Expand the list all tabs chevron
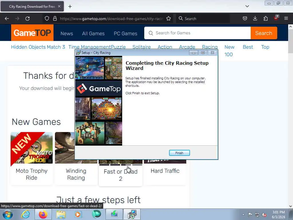This screenshot has height=220, width=293. [x=247, y=6]
